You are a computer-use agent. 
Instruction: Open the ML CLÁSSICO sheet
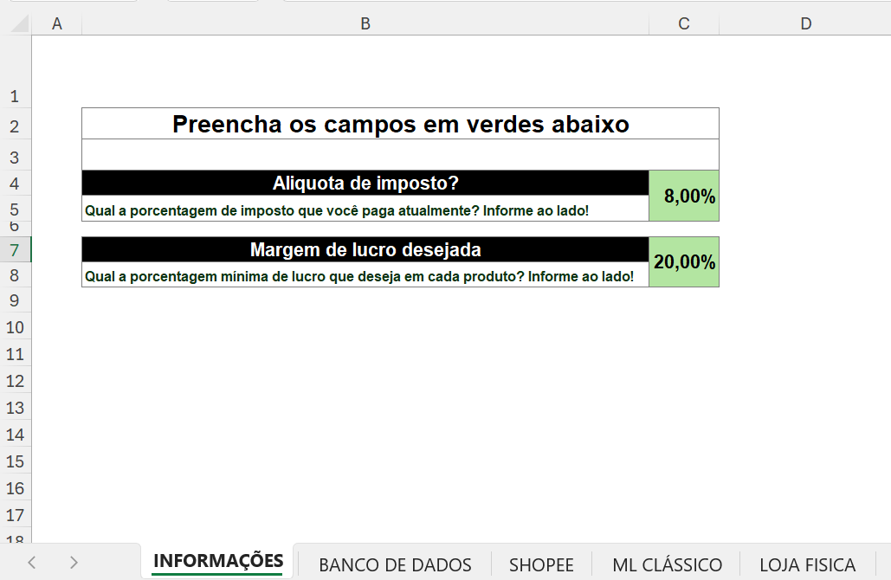tap(666, 564)
